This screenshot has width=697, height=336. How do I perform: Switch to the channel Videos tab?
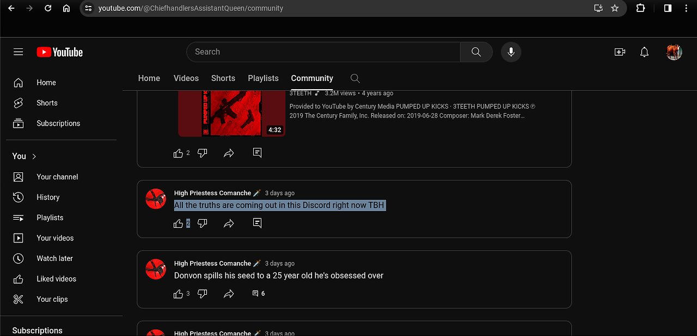click(186, 78)
